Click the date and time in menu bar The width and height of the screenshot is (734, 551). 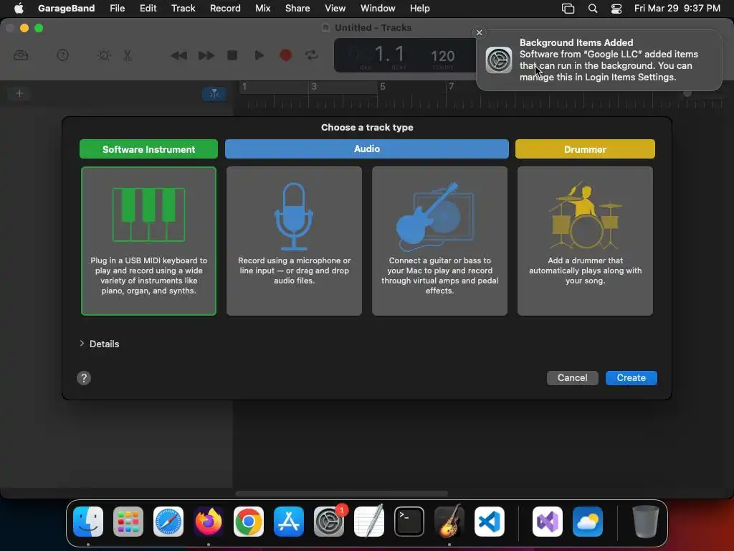(677, 8)
